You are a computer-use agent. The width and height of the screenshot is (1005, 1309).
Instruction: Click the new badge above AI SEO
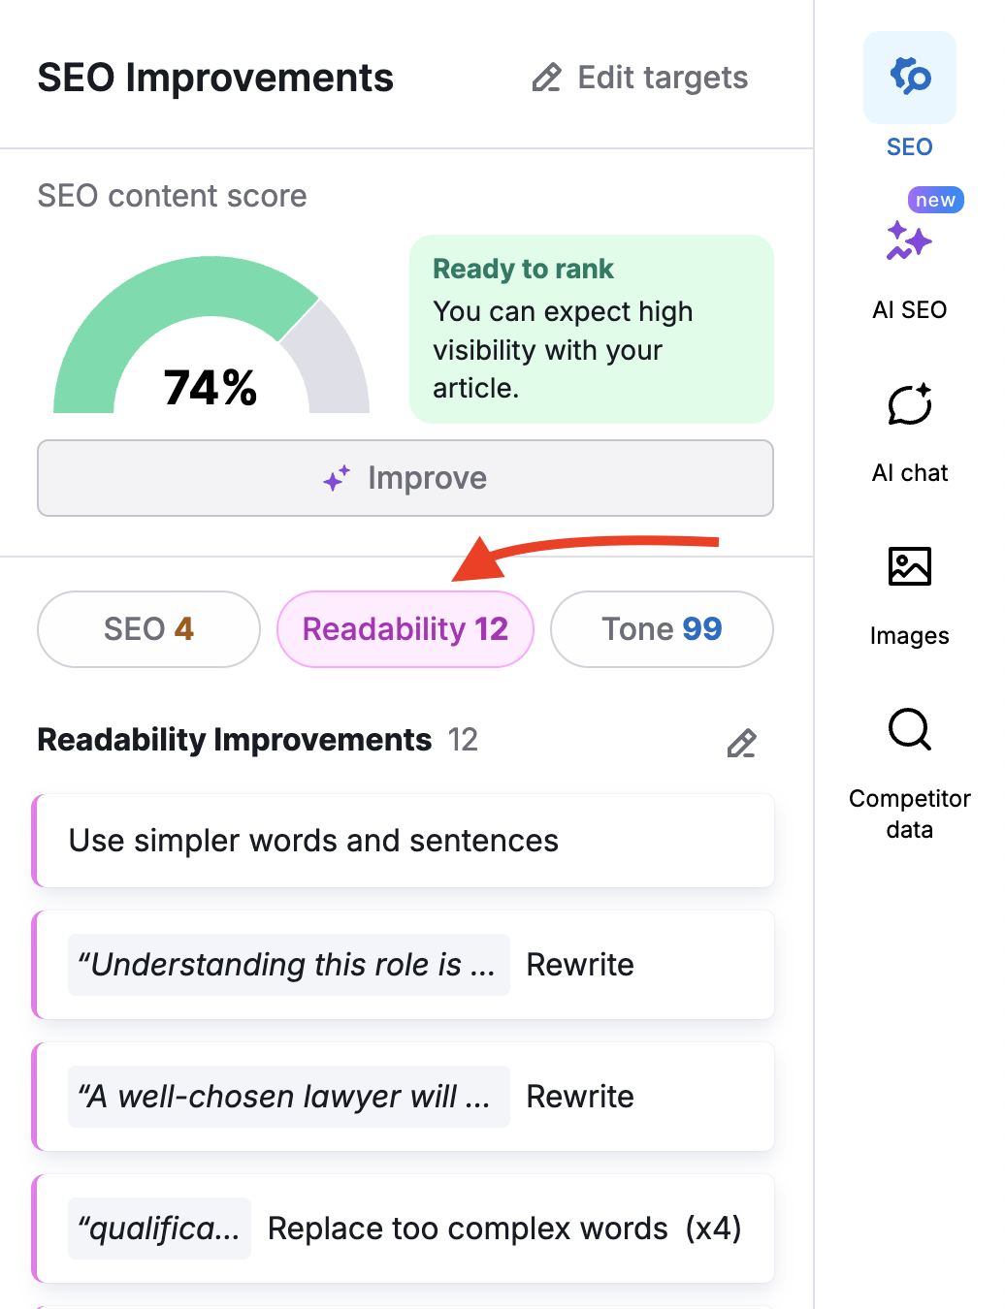click(934, 200)
